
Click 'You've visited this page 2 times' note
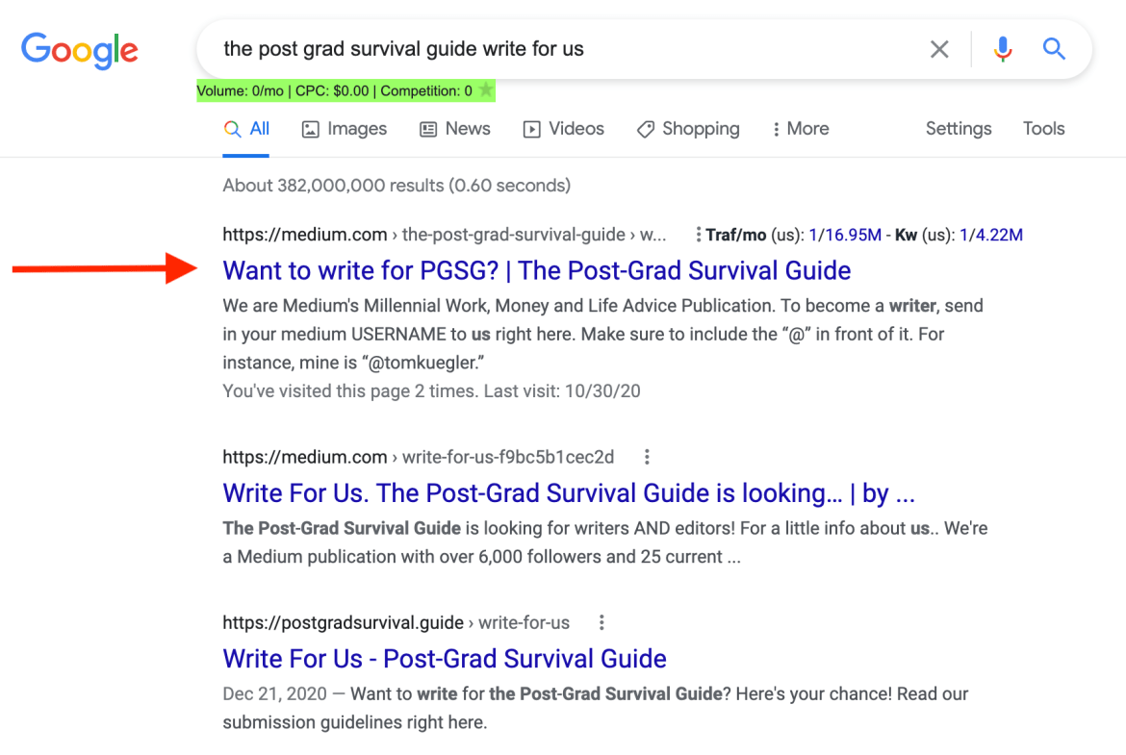(431, 391)
